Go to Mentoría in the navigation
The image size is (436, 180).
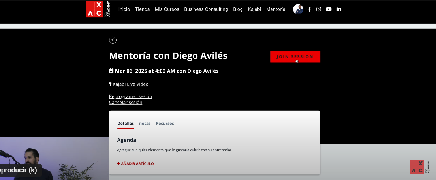click(x=276, y=9)
